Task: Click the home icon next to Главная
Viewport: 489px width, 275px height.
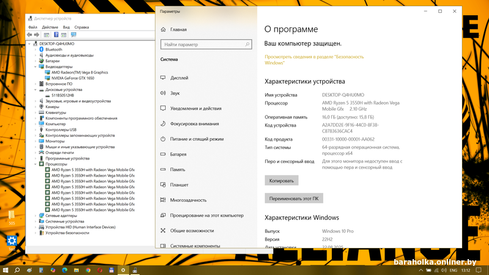Action: point(163,29)
